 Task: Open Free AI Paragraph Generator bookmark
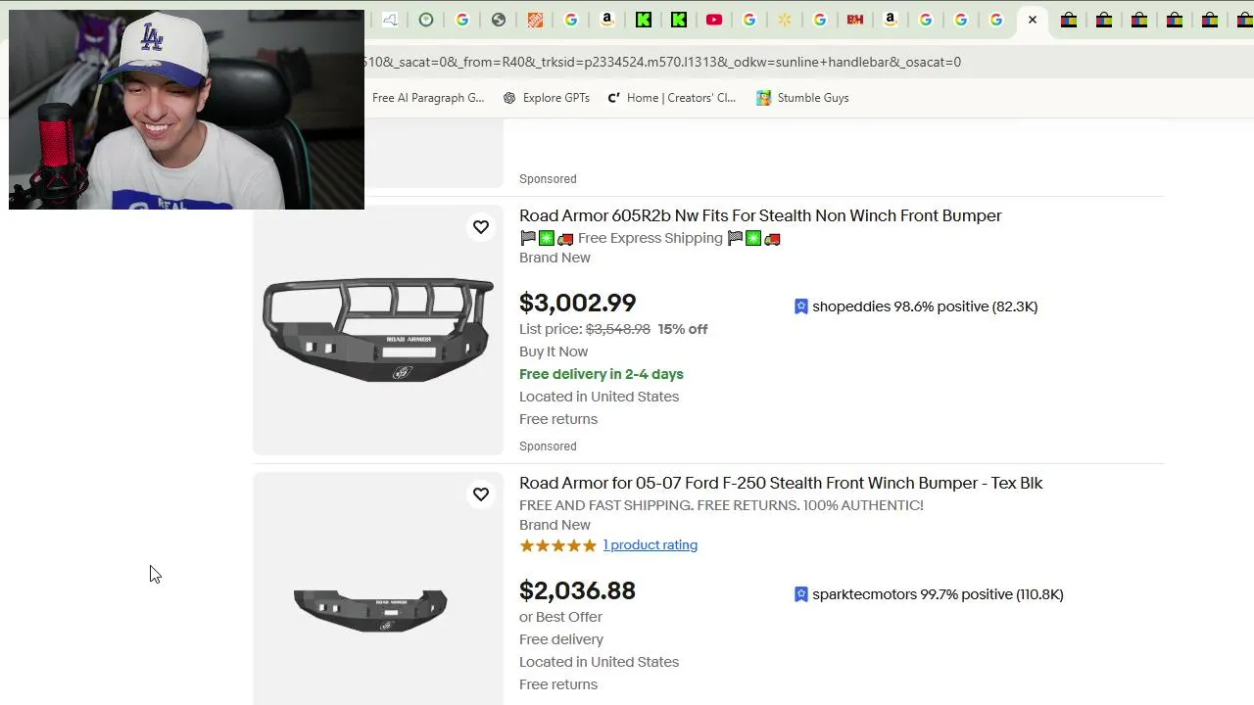tap(427, 98)
